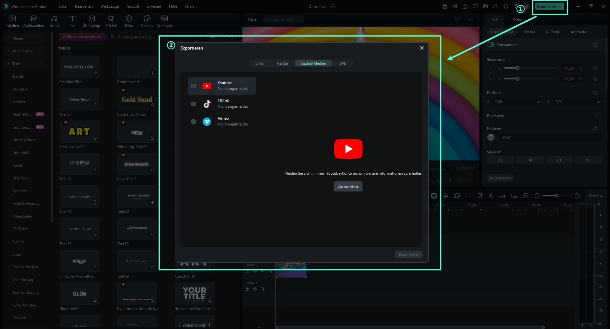This screenshot has width=610, height=329.
Task: Open the Übergänge transitions panel
Action: click(92, 21)
